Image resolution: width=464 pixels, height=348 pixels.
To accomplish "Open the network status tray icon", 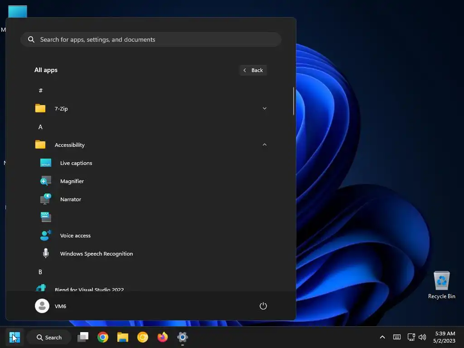I will click(411, 337).
